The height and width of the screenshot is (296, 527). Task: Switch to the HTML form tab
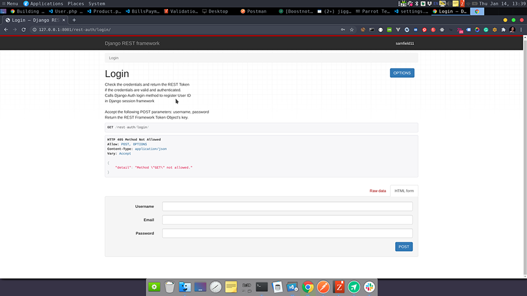coord(404,191)
